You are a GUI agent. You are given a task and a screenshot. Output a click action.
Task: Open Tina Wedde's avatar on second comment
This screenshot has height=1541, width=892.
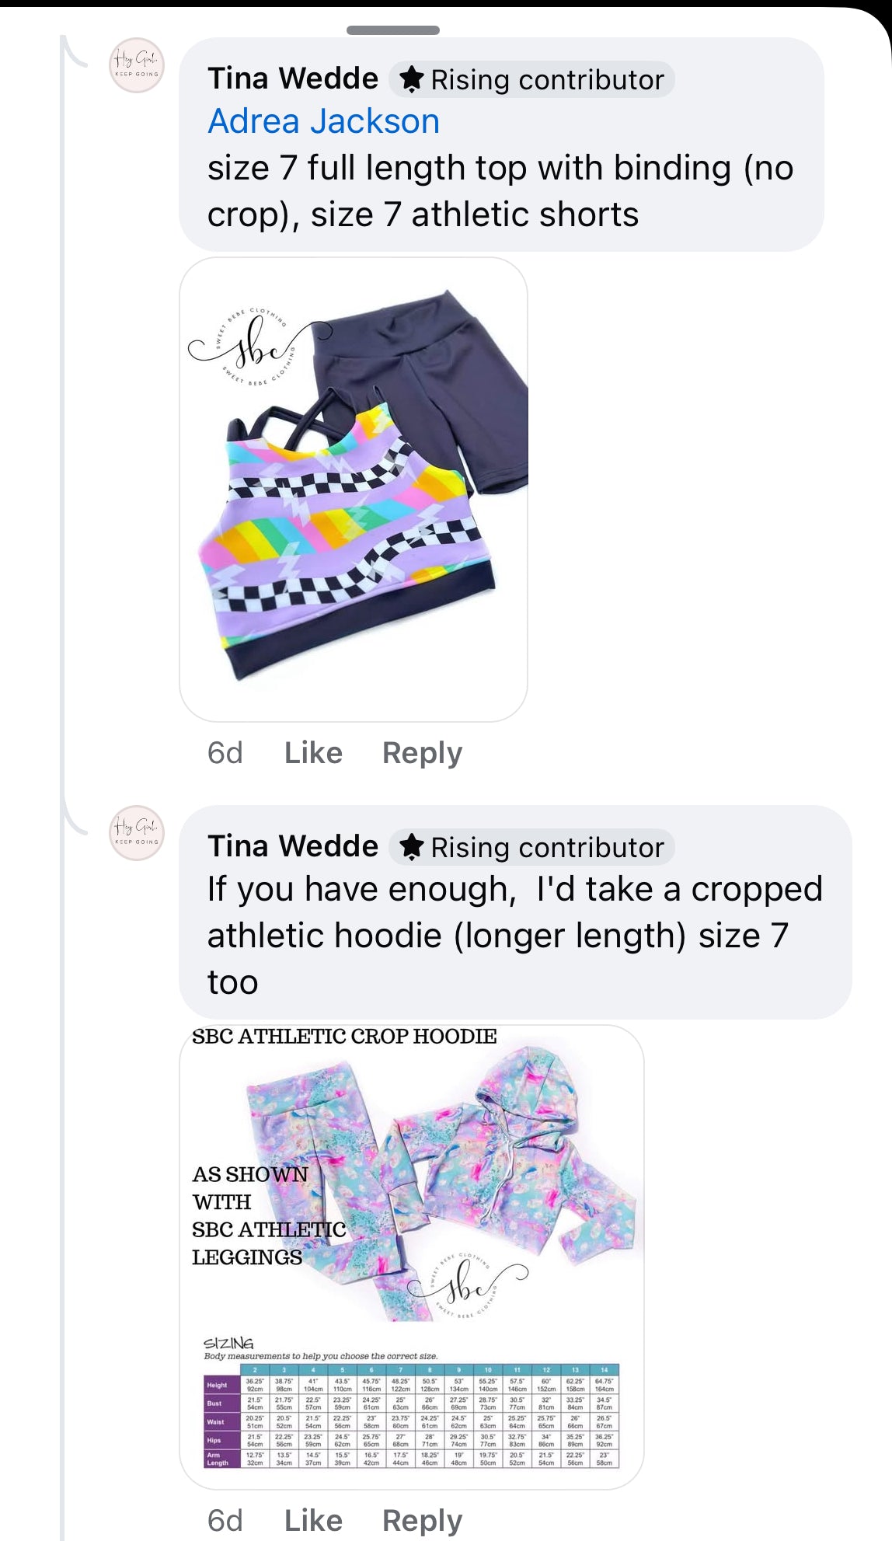137,833
